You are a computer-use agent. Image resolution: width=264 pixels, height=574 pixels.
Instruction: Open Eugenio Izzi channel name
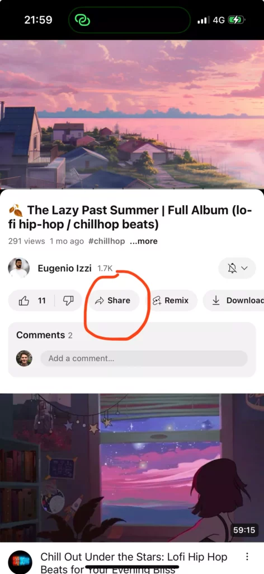point(64,269)
